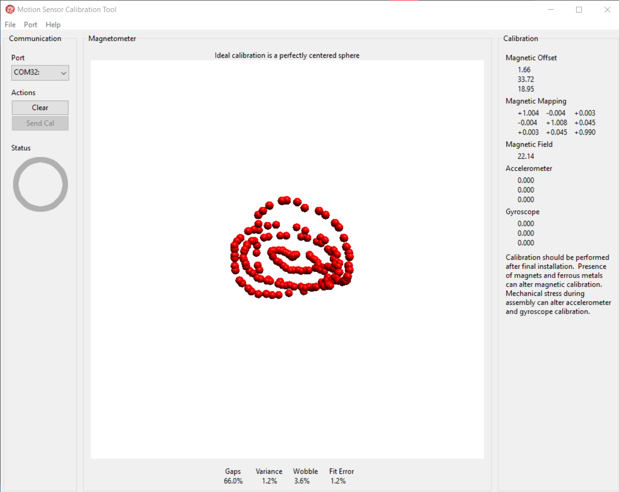This screenshot has height=492, width=619.
Task: Click the Magnetic Offset value 33.72
Action: point(526,79)
